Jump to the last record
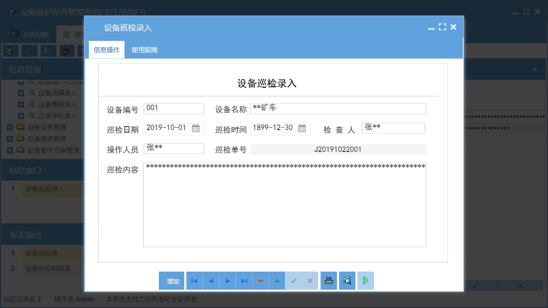 click(244, 281)
